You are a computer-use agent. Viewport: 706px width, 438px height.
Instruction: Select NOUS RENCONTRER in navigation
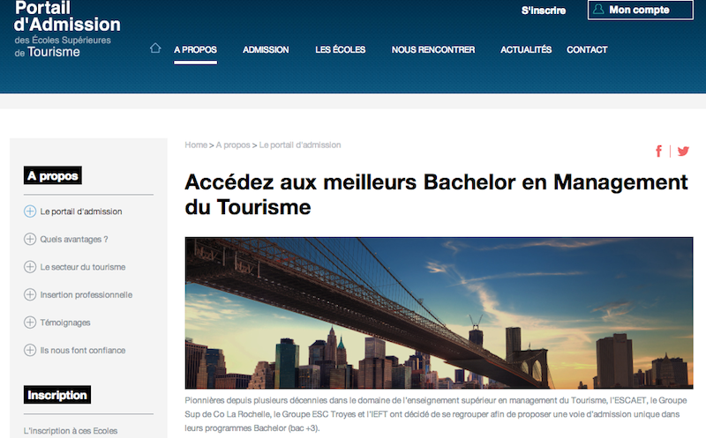click(432, 50)
